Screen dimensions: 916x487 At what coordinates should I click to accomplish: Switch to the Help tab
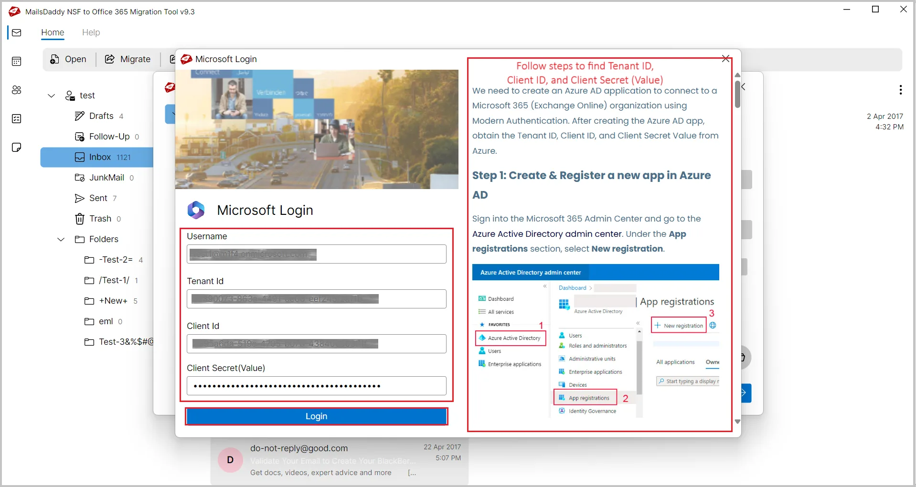coord(91,32)
